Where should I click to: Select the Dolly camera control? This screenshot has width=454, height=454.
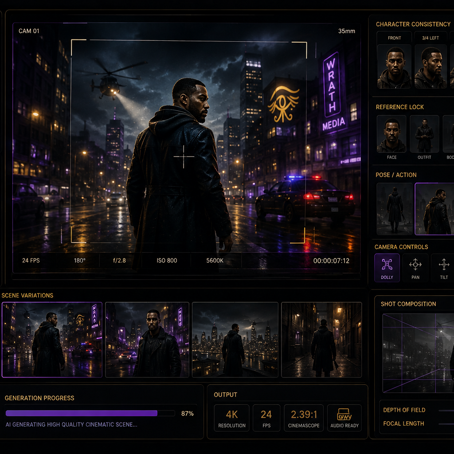tap(387, 267)
